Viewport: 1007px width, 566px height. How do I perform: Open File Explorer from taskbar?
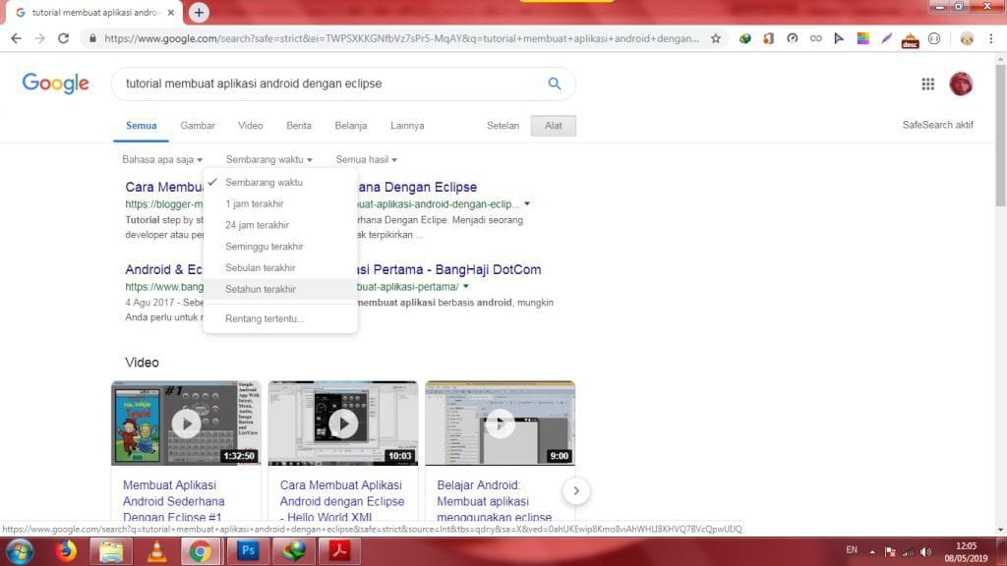[x=111, y=552]
